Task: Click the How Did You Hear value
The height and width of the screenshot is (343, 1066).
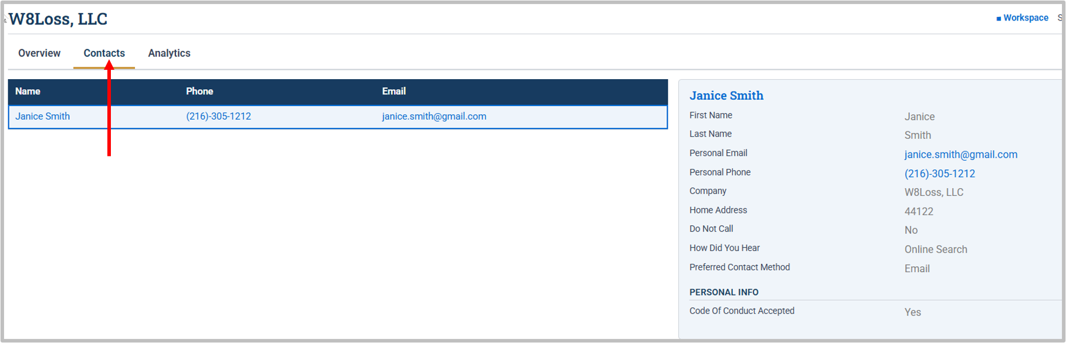Action: coord(936,250)
